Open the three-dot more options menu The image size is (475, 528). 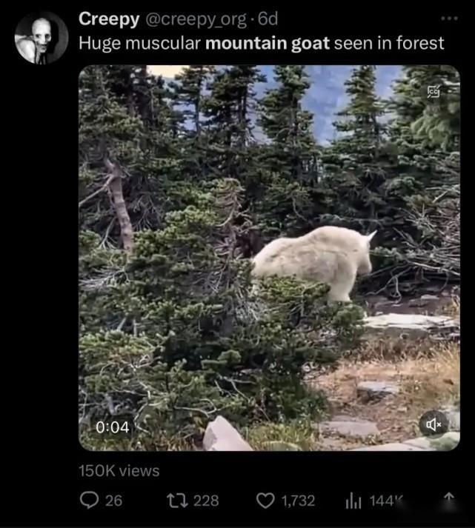coord(449,18)
